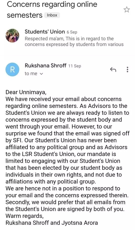The image size is (135, 230).
Task: Tap the line starting "Secondly, we would prefer"
Action: pyautogui.click(x=65, y=202)
